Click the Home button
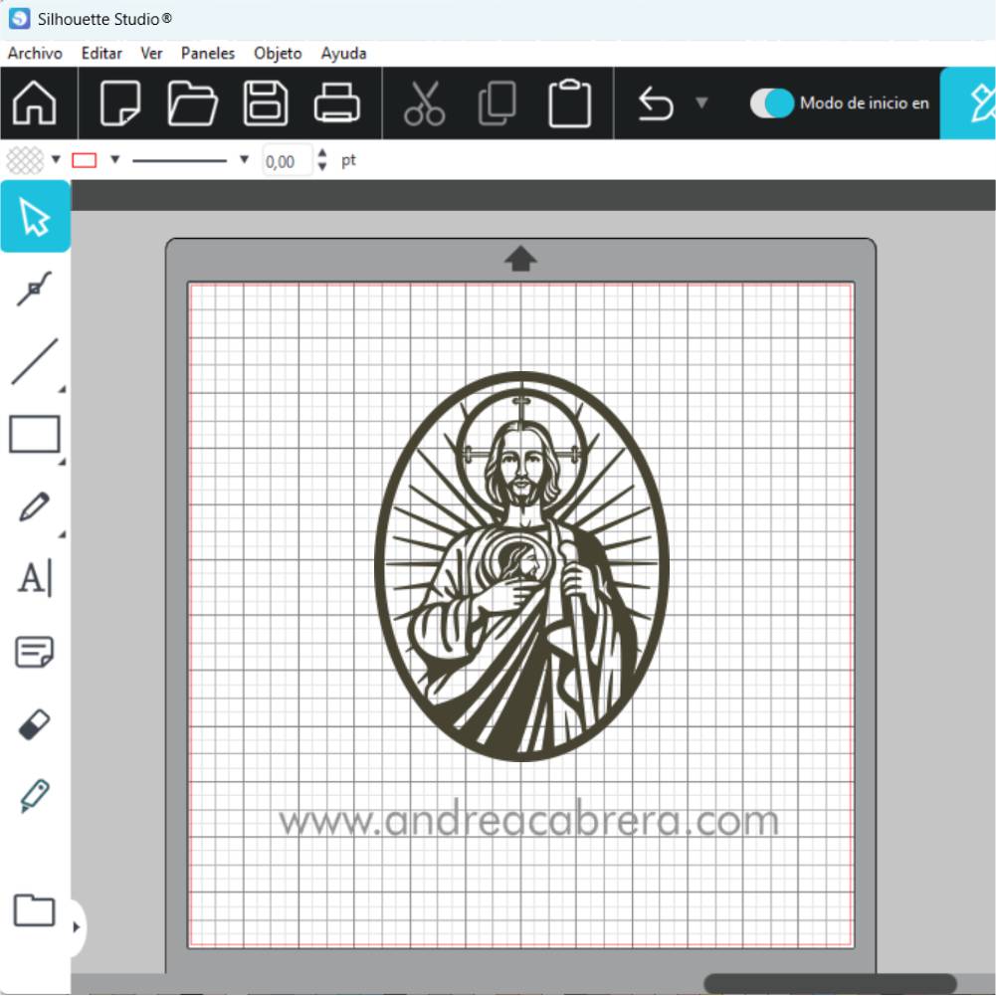Screen dimensions: 996x996 [x=35, y=103]
